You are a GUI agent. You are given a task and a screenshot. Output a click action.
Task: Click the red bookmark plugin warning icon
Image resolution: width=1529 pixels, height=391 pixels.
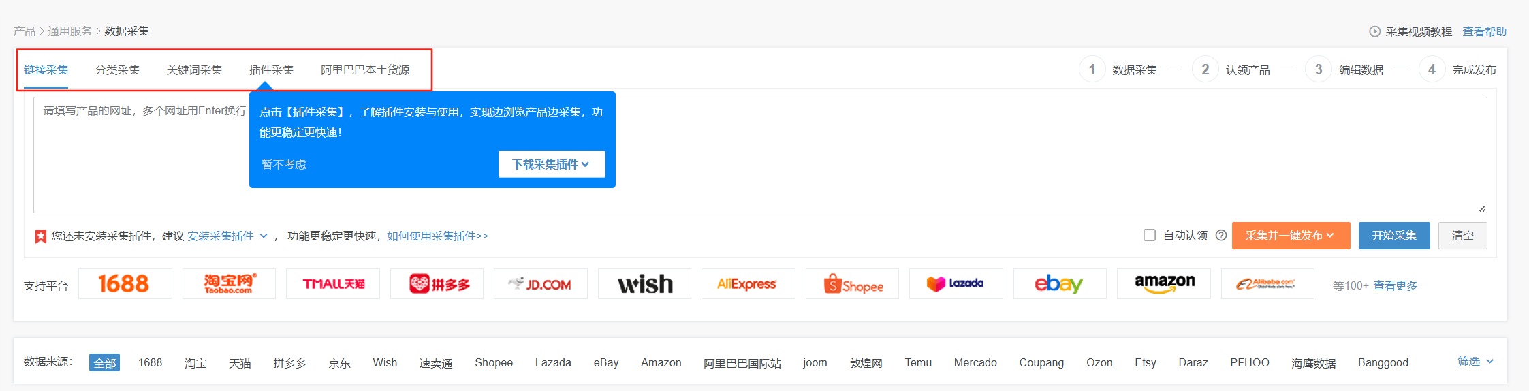point(41,236)
